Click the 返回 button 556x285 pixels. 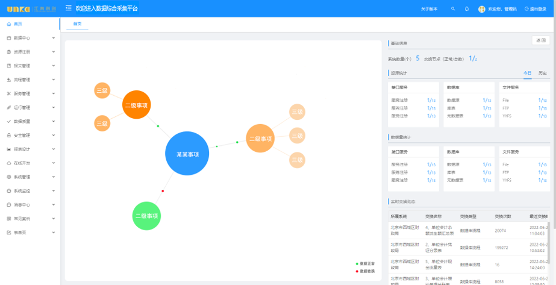click(x=540, y=40)
